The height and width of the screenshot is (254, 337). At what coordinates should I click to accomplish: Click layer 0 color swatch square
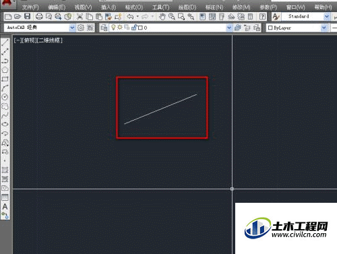[140, 28]
